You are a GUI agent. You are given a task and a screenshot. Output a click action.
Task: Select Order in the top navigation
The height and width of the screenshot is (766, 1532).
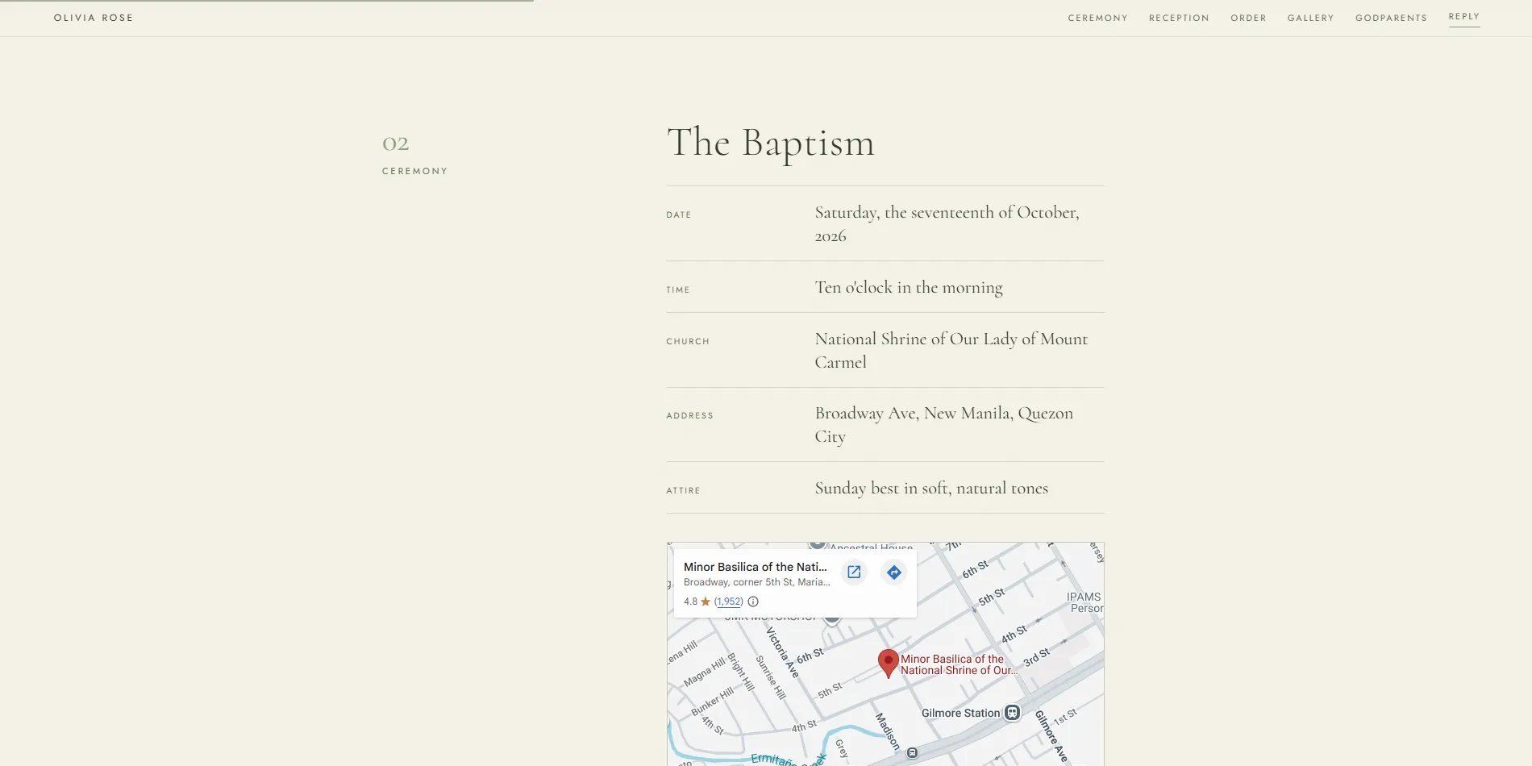click(x=1248, y=18)
